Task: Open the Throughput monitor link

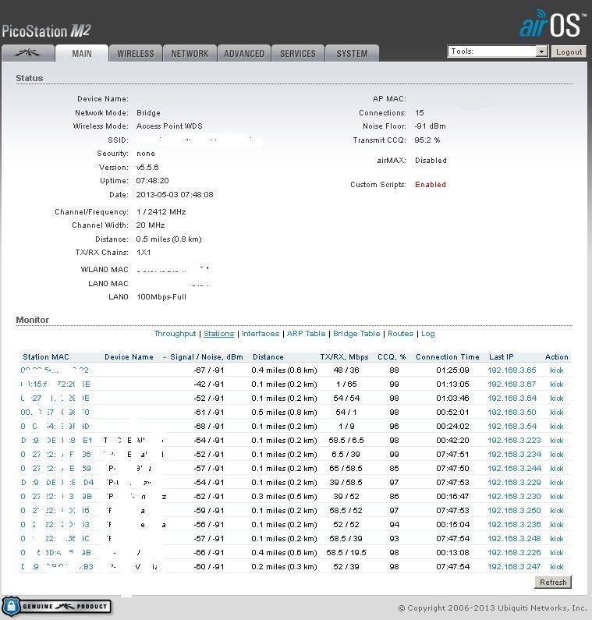Action: [x=175, y=334]
